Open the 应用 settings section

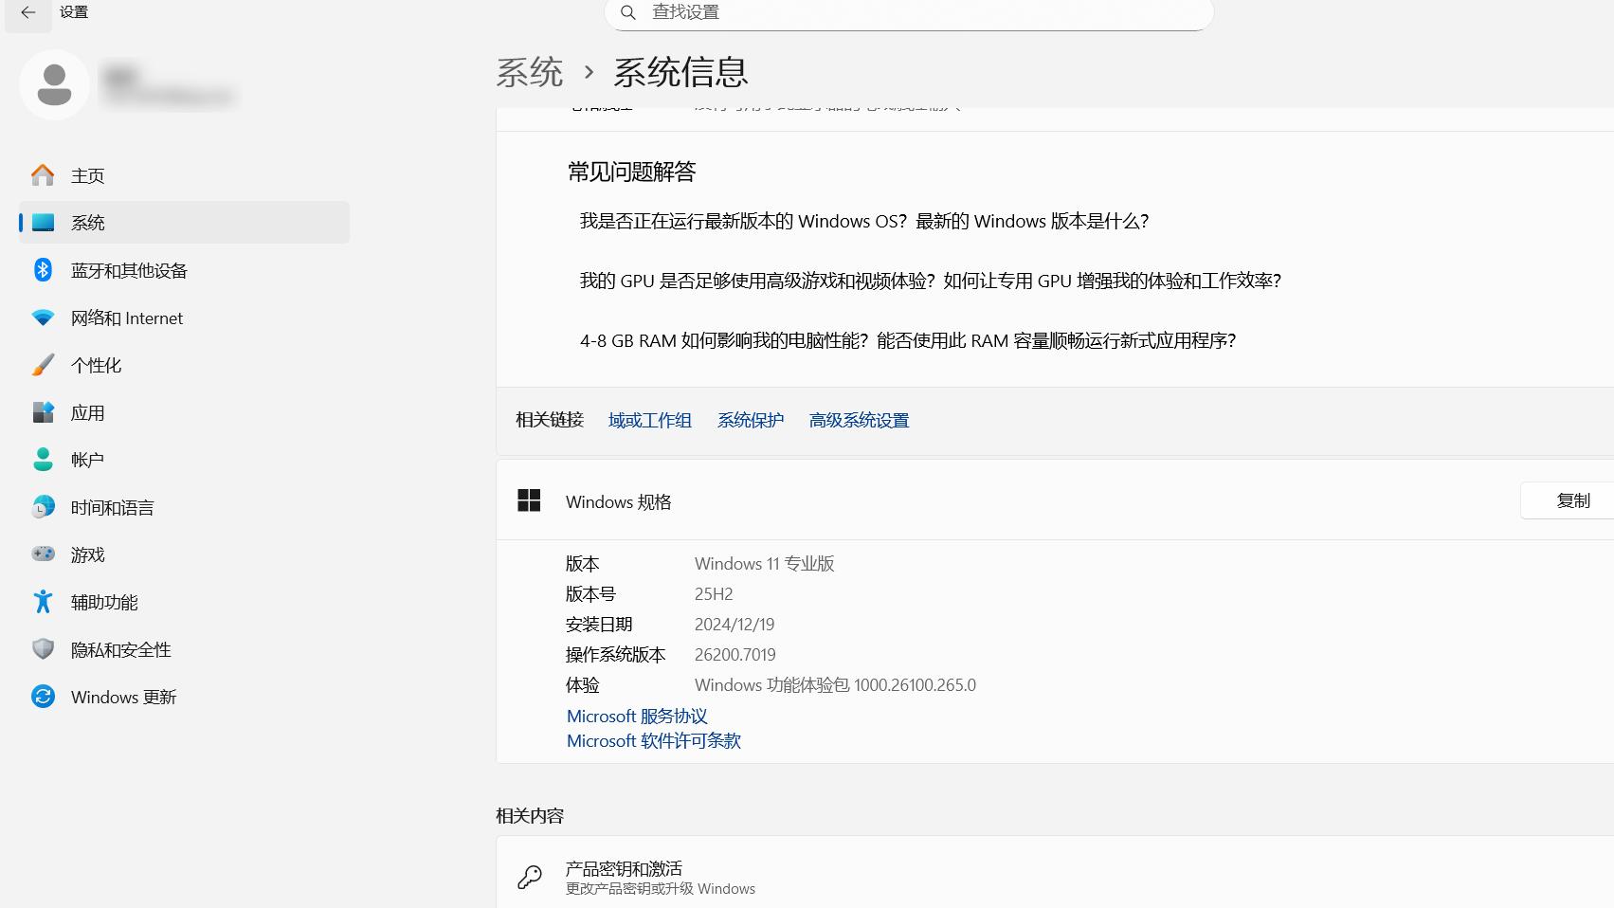87,412
